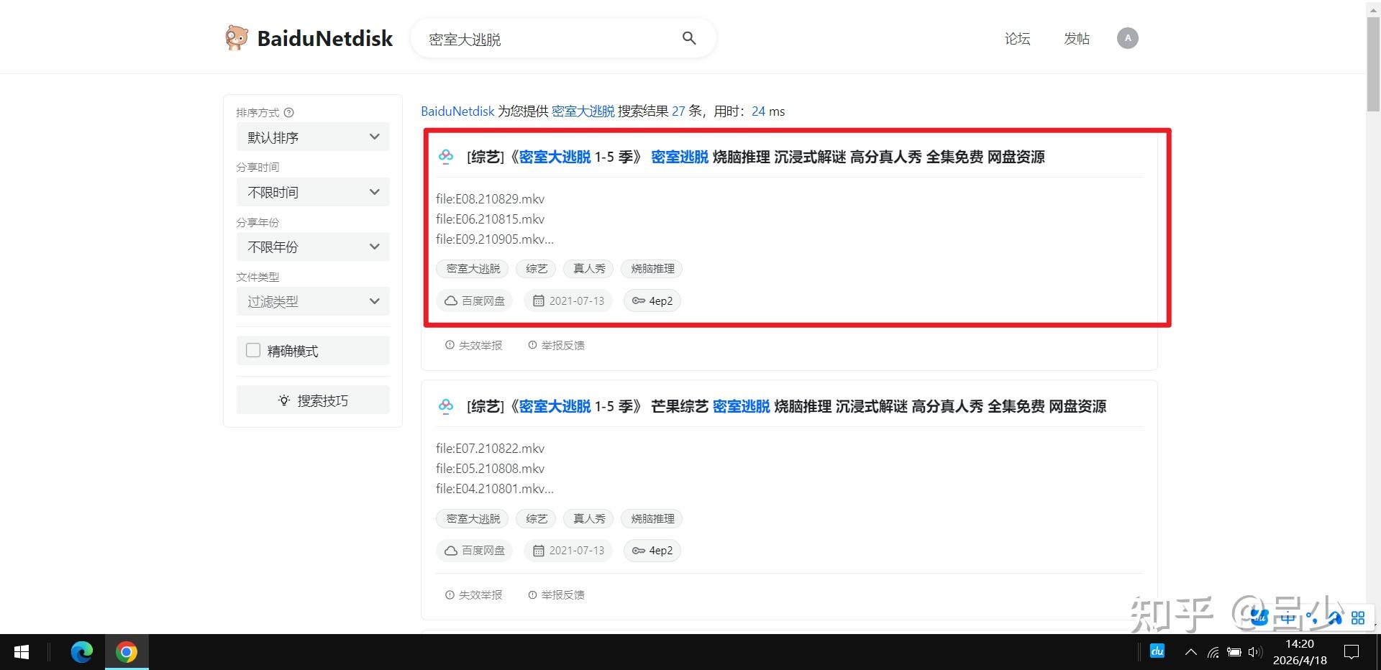Screen dimensions: 1381x670
Task: Open the Windows notification center
Action: coord(1352,652)
